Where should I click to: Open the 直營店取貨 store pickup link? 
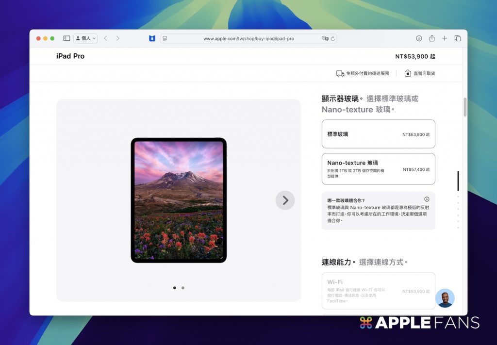click(419, 73)
